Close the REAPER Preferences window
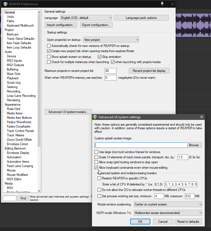This screenshot has height=231, width=211. [172, 4]
